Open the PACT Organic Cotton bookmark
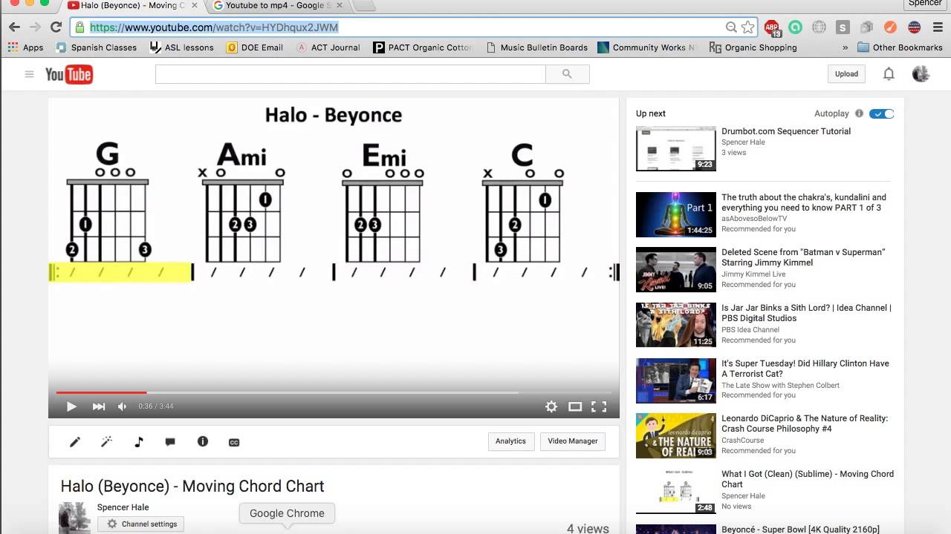Screen dimensions: 951x534 (423, 47)
